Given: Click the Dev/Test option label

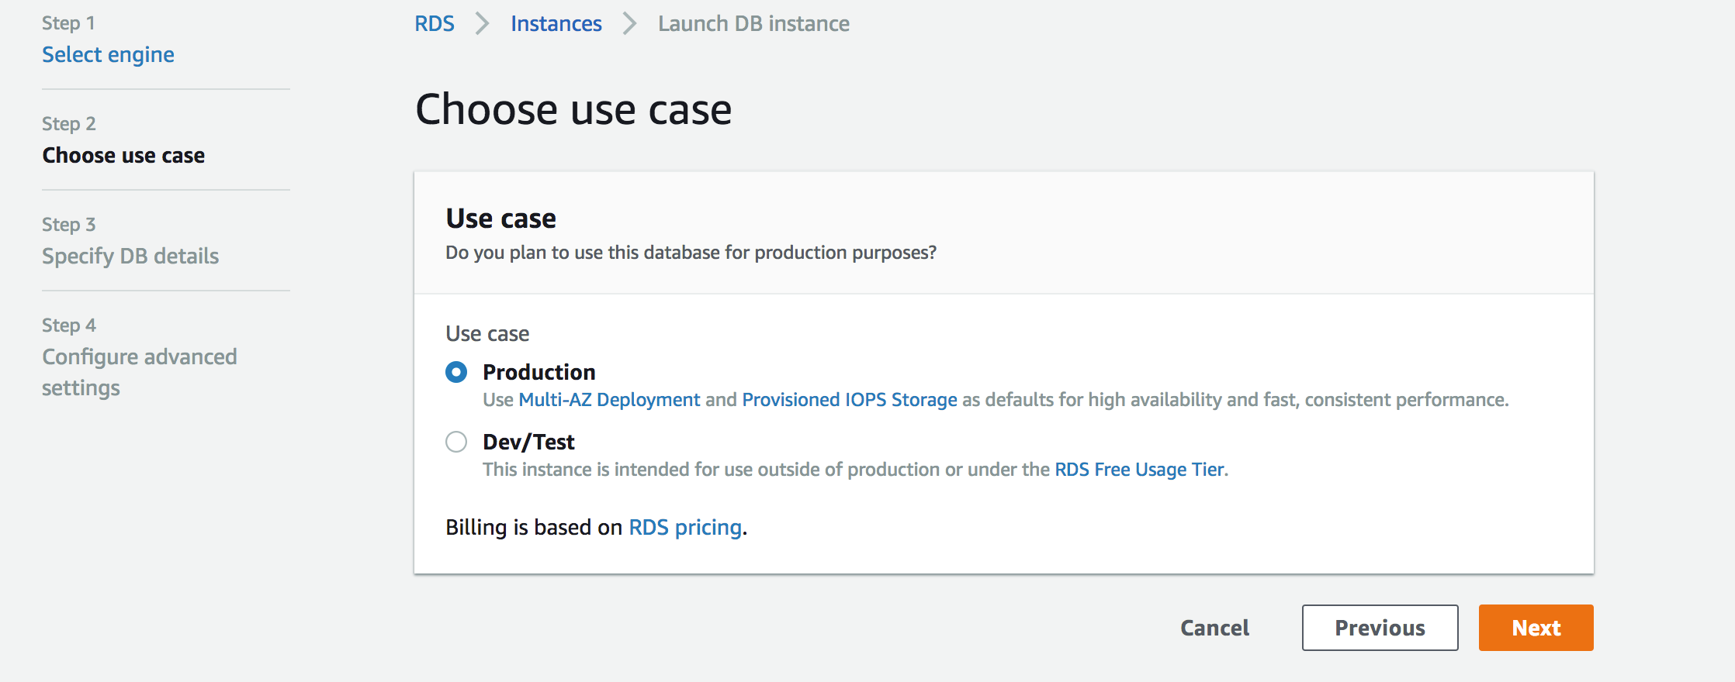Looking at the screenshot, I should tap(528, 443).
